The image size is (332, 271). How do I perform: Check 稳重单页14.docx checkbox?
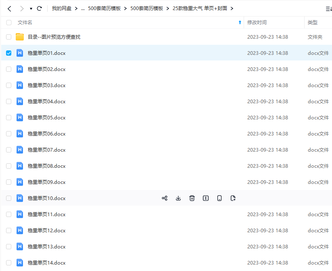point(9,263)
